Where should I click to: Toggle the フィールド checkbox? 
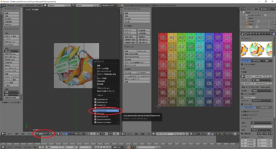(242, 104)
